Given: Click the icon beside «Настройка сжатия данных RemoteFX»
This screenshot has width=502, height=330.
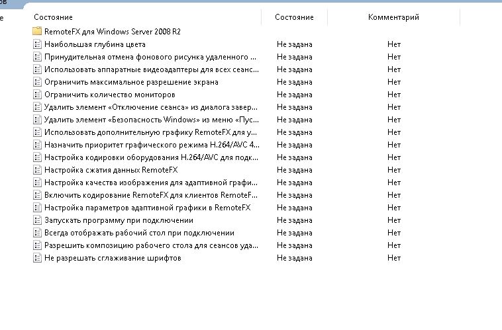Looking at the screenshot, I should point(37,170).
